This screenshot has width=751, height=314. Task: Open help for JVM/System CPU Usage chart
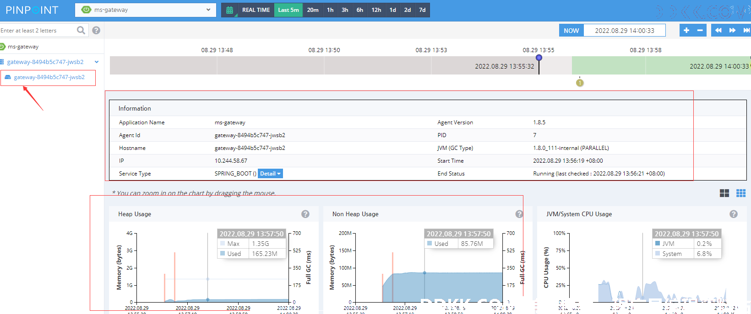pos(734,214)
